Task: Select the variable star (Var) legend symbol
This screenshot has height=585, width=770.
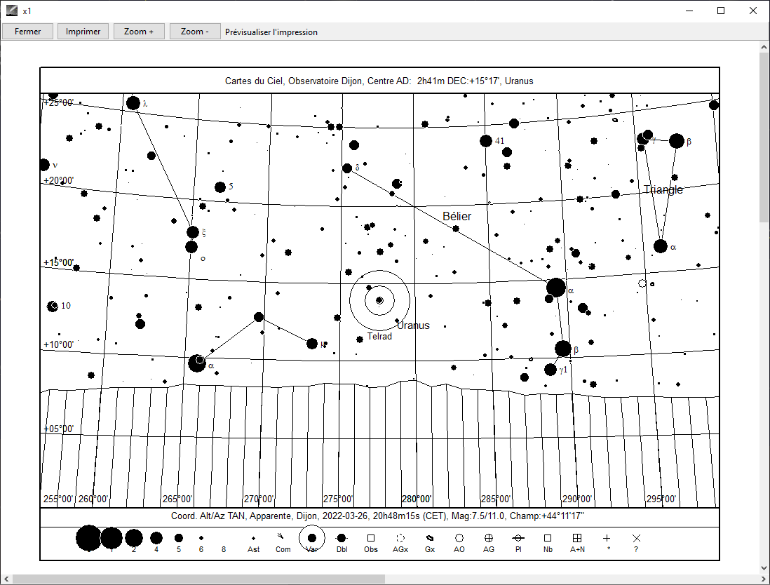Action: (x=312, y=538)
